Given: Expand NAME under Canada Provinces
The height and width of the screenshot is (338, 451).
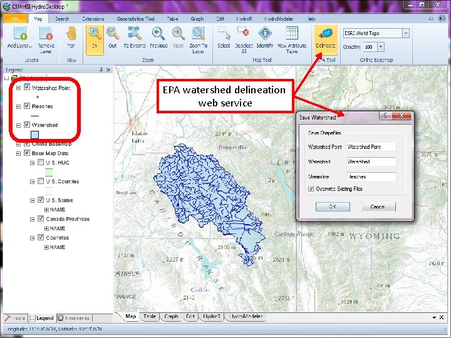Looking at the screenshot, I should [x=46, y=228].
